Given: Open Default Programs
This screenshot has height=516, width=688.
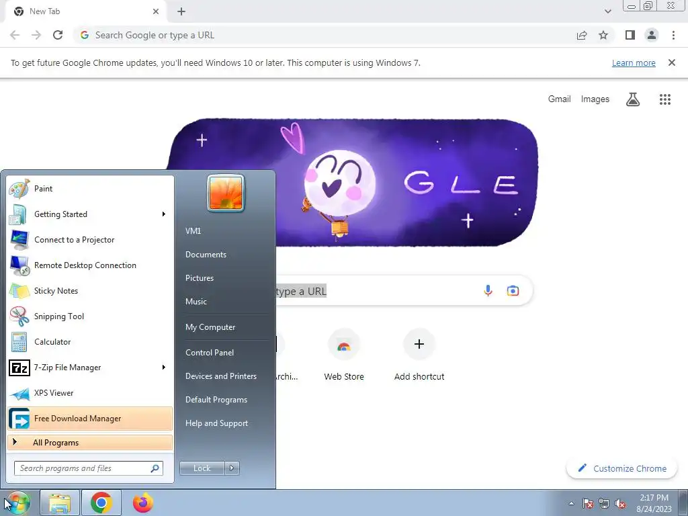Looking at the screenshot, I should click(x=216, y=400).
